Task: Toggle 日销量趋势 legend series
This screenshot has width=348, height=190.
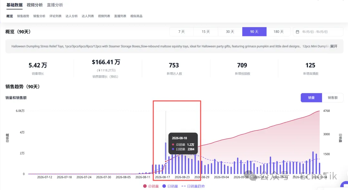Action: point(193,186)
